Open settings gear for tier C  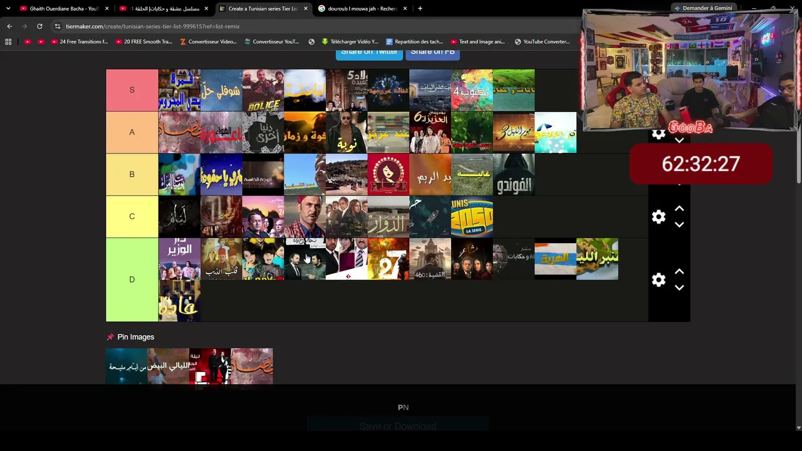pyautogui.click(x=659, y=217)
